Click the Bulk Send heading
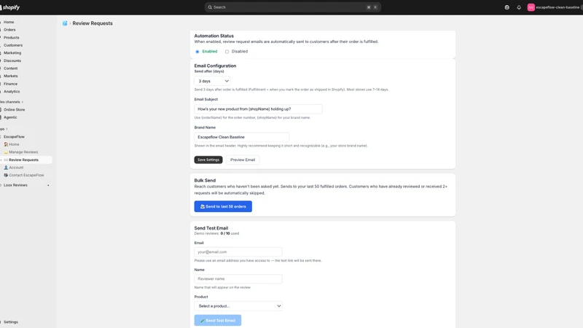Screen dimensions: 583x328 205,180
